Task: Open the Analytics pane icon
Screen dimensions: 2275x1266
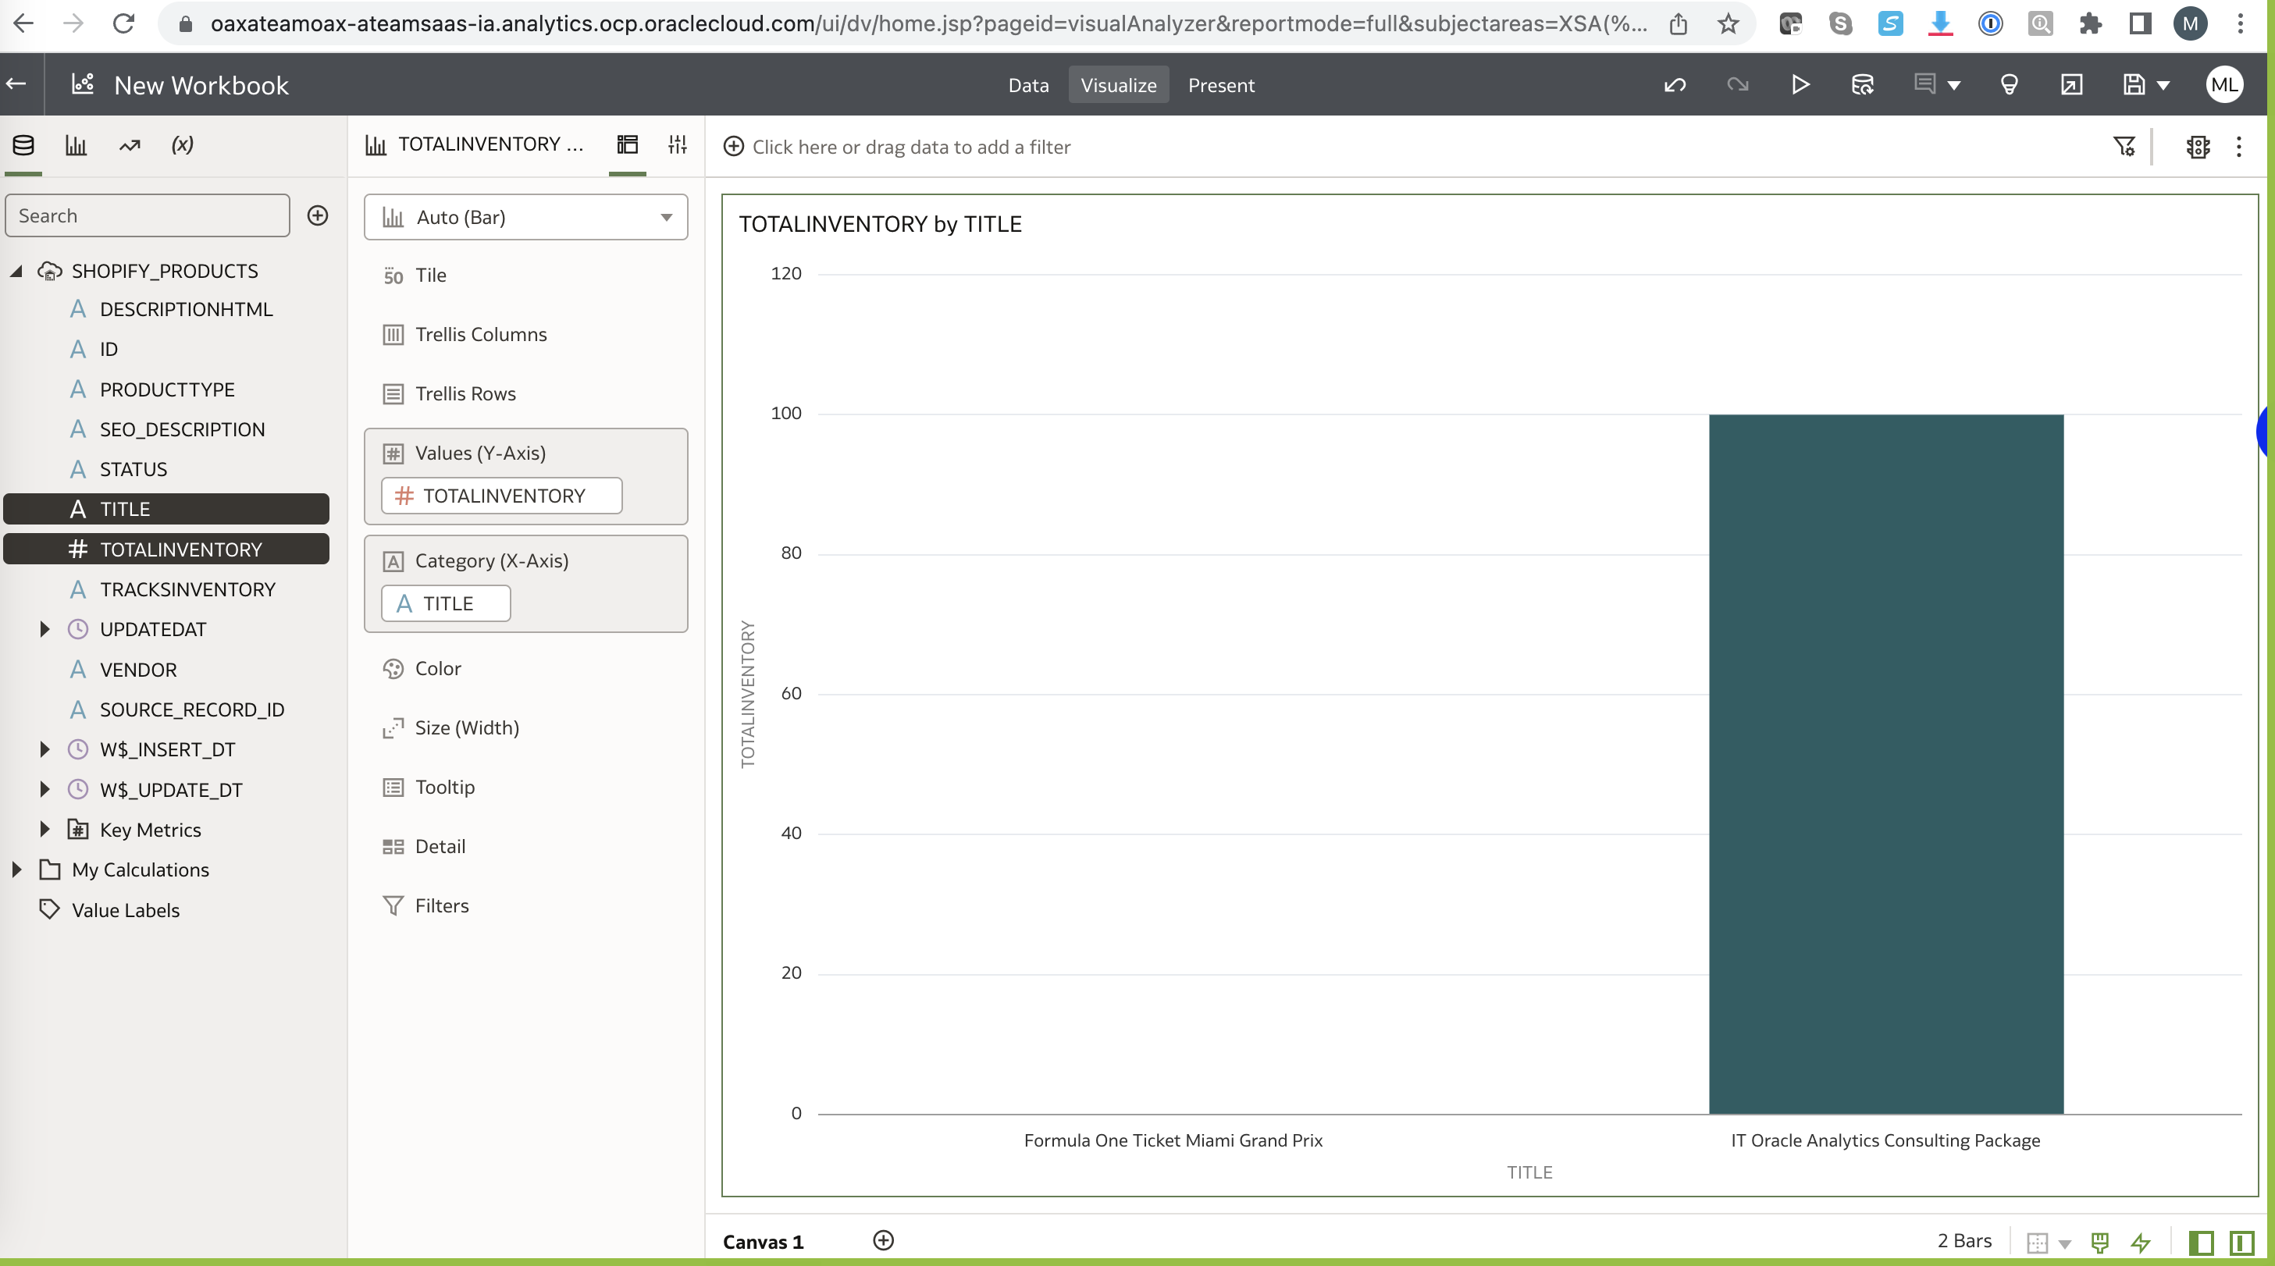Action: coord(130,145)
